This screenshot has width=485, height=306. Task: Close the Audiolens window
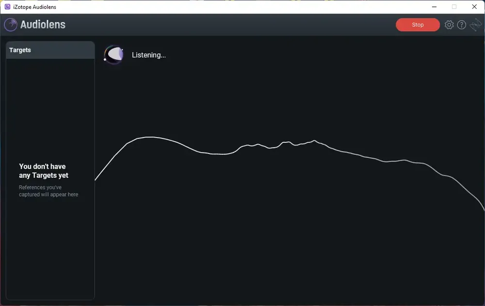pyautogui.click(x=474, y=7)
